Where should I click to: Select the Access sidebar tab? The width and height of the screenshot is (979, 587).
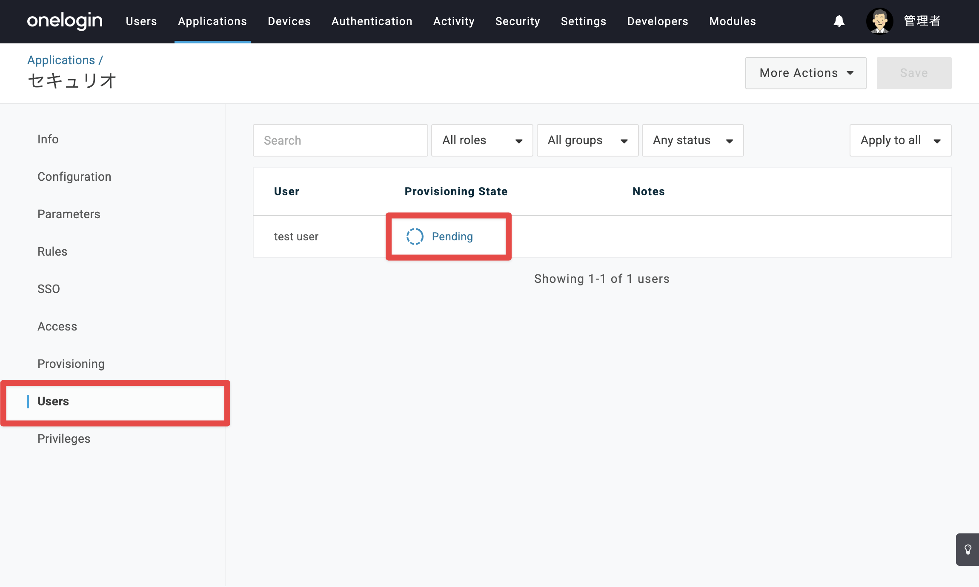tap(57, 326)
